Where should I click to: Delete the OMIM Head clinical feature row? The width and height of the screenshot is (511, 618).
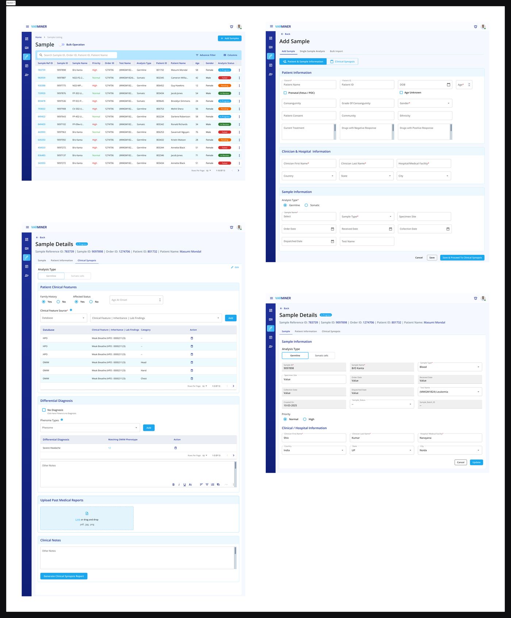tap(192, 362)
